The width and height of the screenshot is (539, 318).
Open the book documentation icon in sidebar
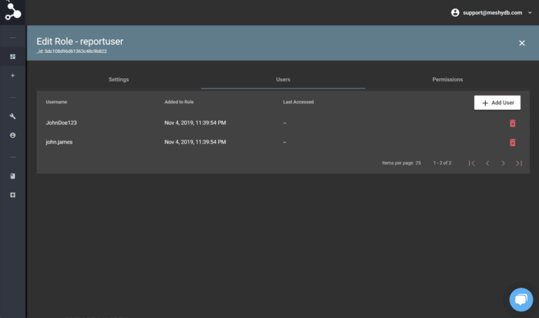(x=13, y=176)
